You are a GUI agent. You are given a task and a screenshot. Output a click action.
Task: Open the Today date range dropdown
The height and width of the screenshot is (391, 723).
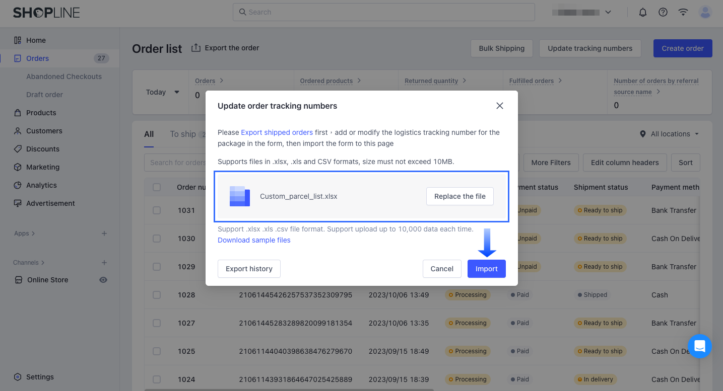tap(162, 92)
